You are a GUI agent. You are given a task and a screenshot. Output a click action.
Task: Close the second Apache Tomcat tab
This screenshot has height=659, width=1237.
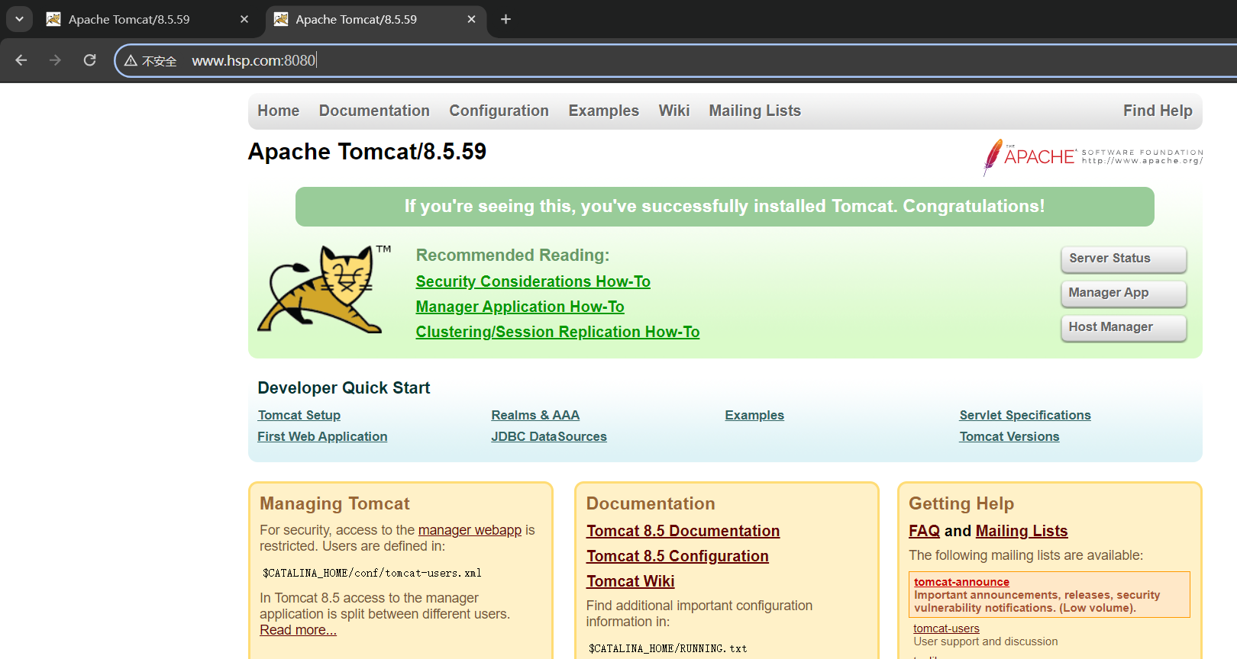point(471,19)
